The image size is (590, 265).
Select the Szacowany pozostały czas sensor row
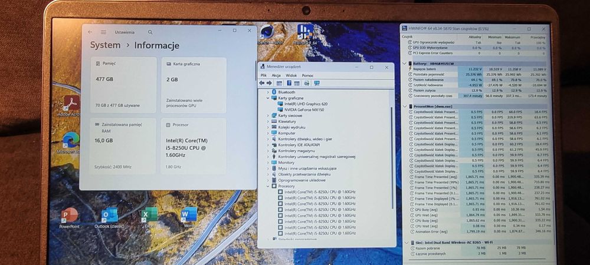click(x=477, y=96)
